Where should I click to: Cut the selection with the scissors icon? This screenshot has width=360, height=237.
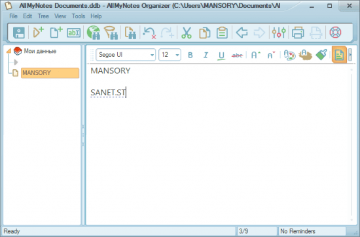pyautogui.click(x=186, y=33)
